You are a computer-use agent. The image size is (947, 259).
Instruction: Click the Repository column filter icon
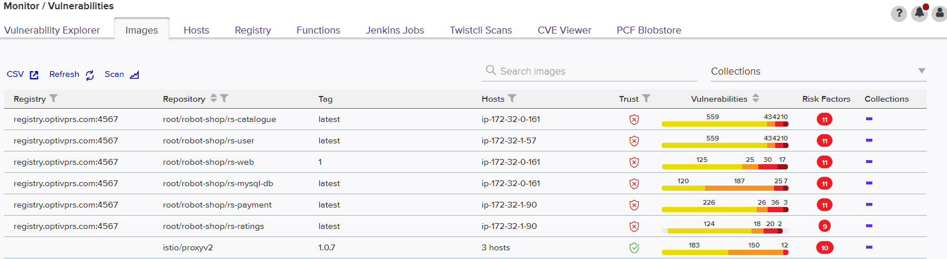(224, 99)
